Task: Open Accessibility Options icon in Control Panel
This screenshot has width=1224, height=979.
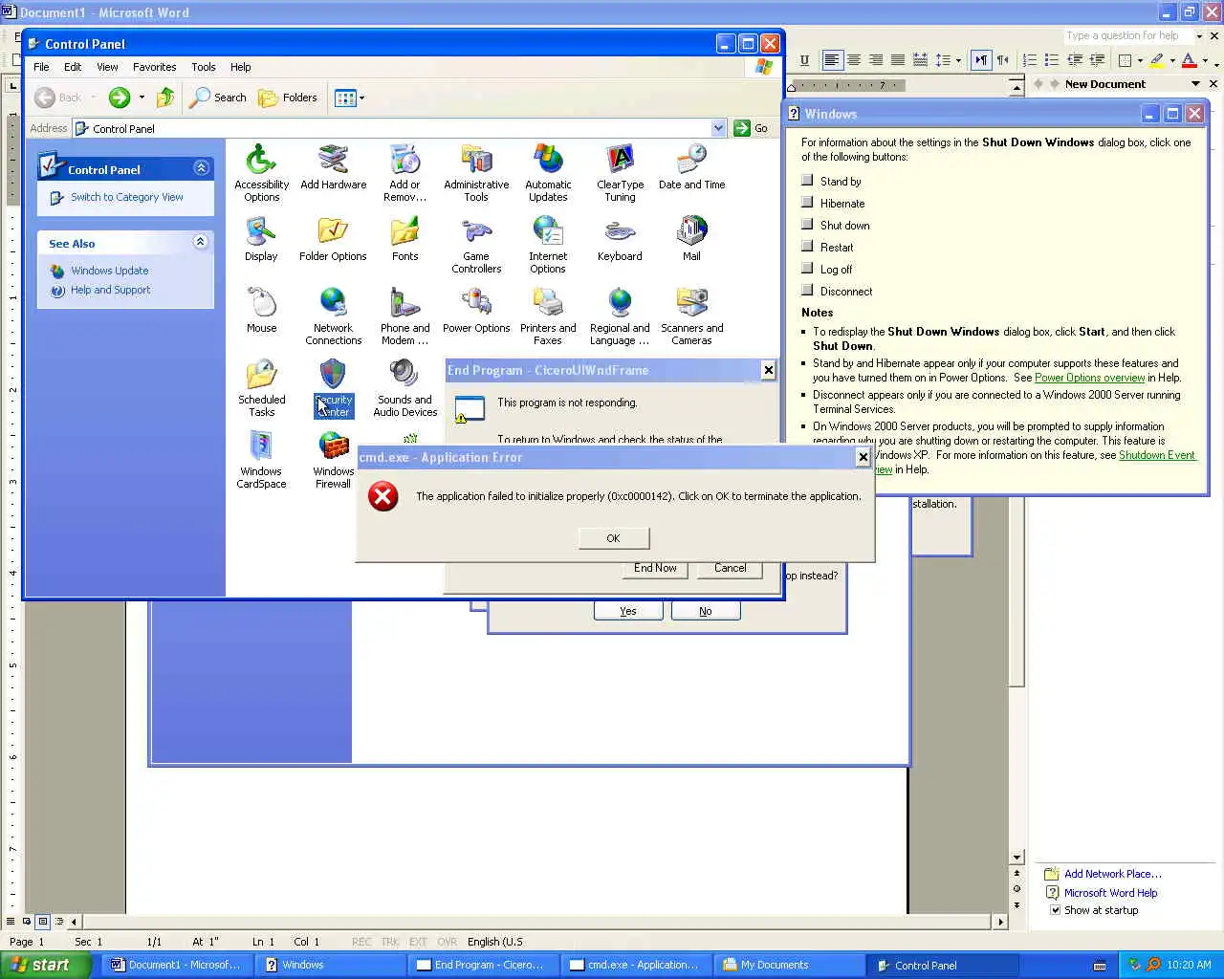Action: pyautogui.click(x=261, y=173)
